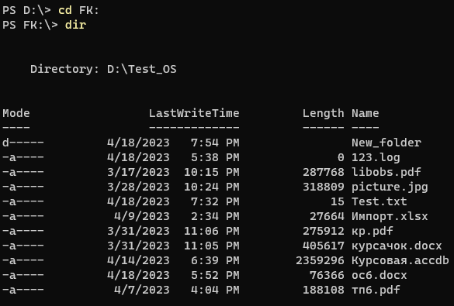Click the typed dir command
This screenshot has width=454, height=306.
[75, 25]
